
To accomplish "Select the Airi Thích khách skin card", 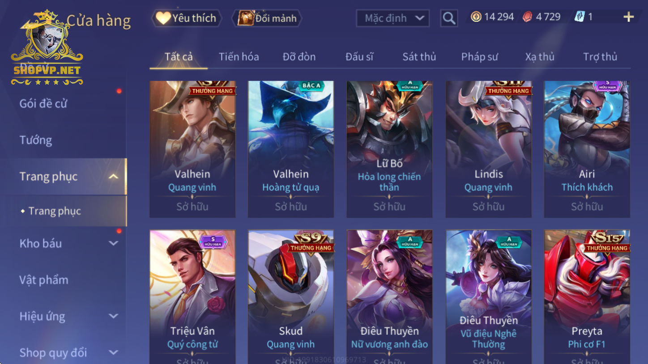I will [587, 149].
